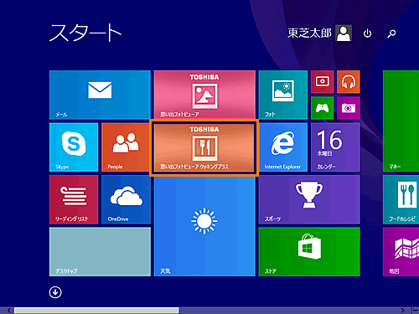Viewport: 419px width, 314px height.
Task: Click the scrollbar right arrow
Action: click(x=402, y=311)
